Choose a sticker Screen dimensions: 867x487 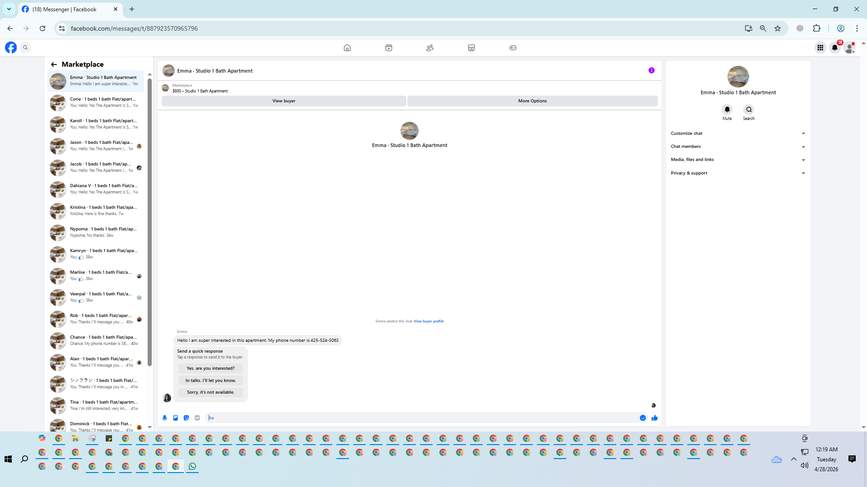tap(186, 418)
